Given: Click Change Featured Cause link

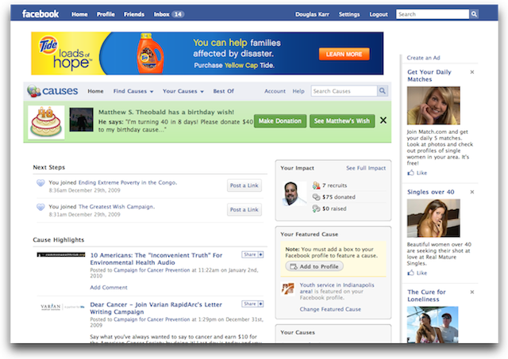Looking at the screenshot, I should [x=330, y=309].
